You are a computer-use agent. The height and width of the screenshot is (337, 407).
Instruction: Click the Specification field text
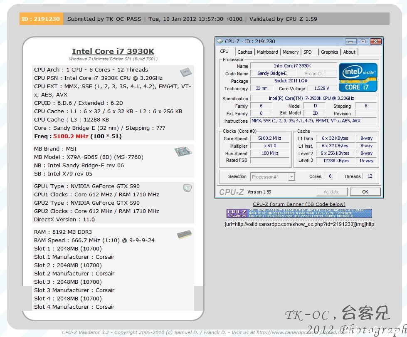pos(313,99)
